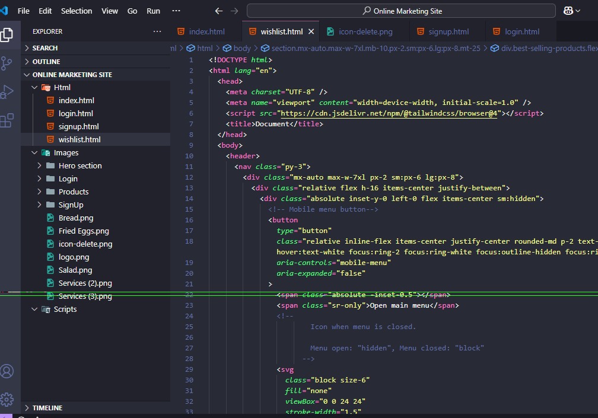The height and width of the screenshot is (418, 598).
Task: Click the svg tag on line 29
Action: 285,369
